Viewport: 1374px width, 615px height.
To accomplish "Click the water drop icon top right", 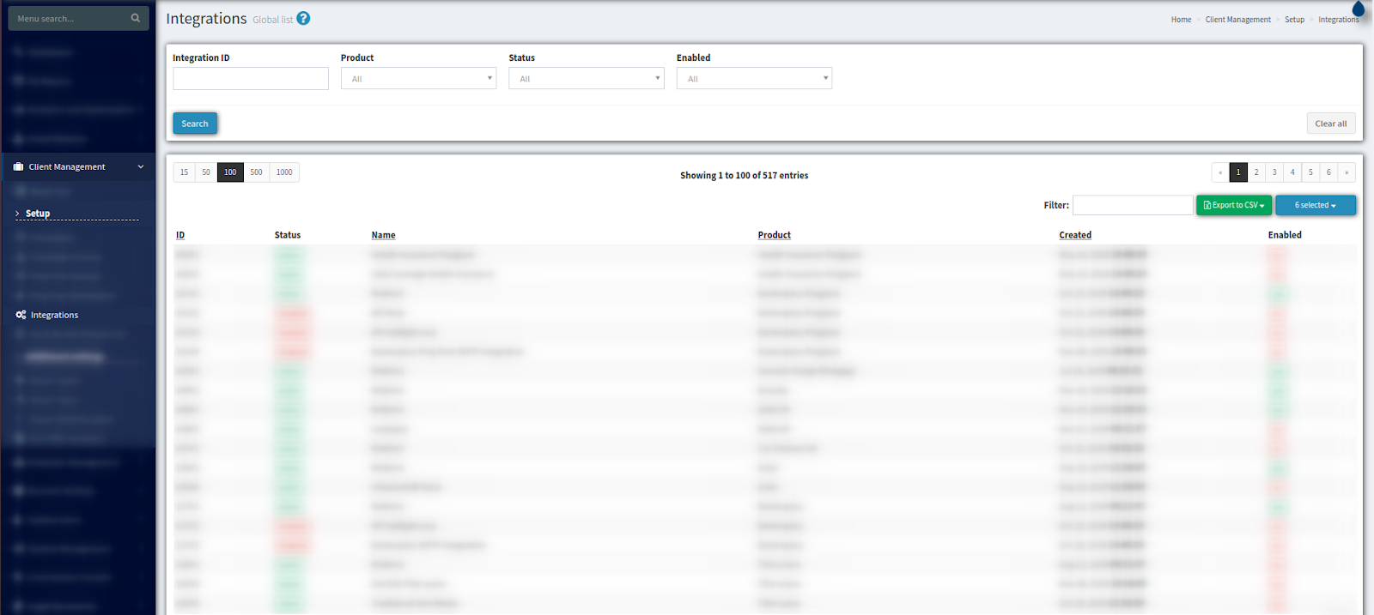I will pos(1358,9).
